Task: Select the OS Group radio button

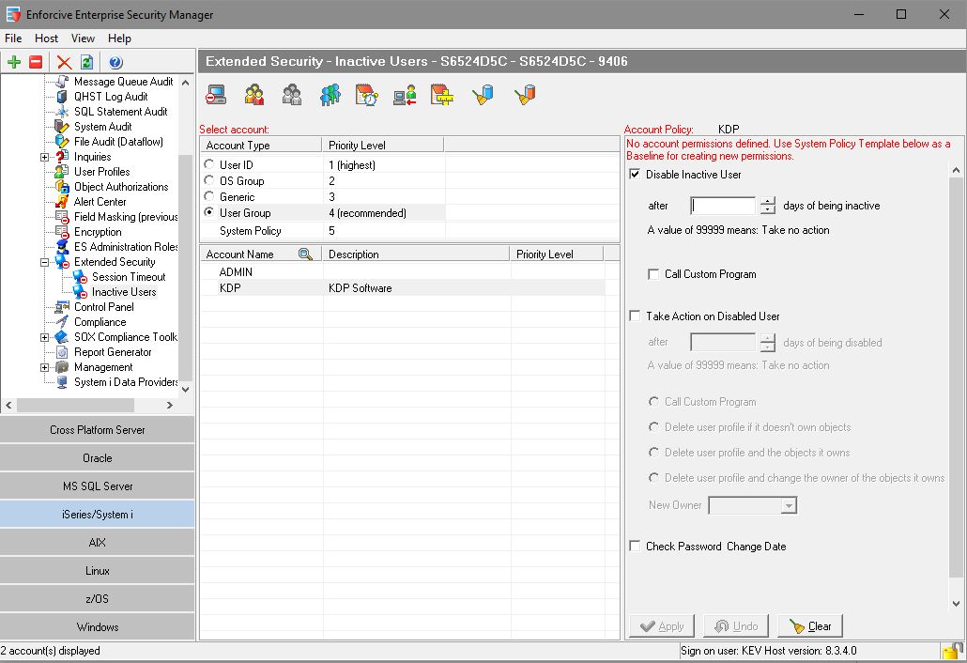Action: (209, 181)
